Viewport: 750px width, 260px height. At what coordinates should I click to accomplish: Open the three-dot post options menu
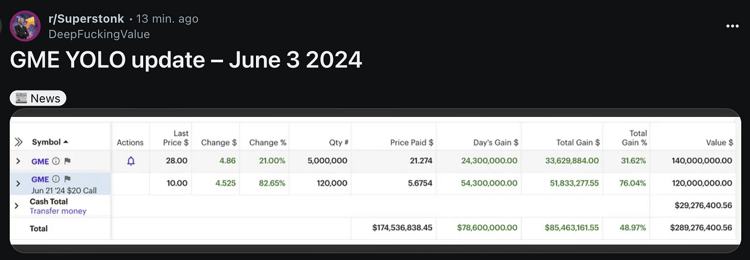pyautogui.click(x=732, y=26)
